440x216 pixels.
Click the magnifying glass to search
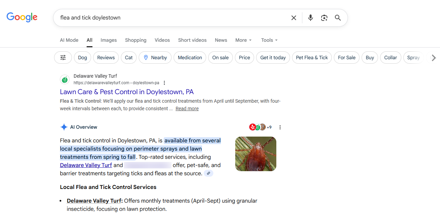pos(338,17)
